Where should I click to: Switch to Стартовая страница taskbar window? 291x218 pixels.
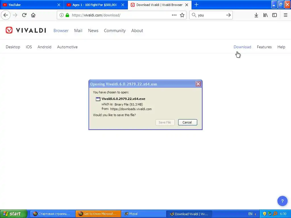[x=53, y=214]
